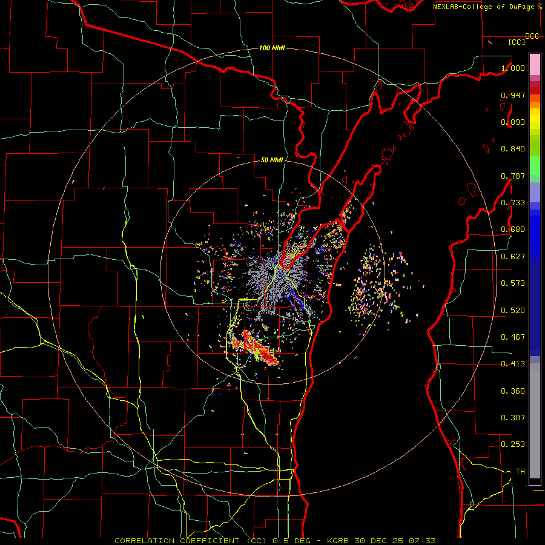Select the [CC] legend heading
This screenshot has width=545, height=545.
coord(517,42)
